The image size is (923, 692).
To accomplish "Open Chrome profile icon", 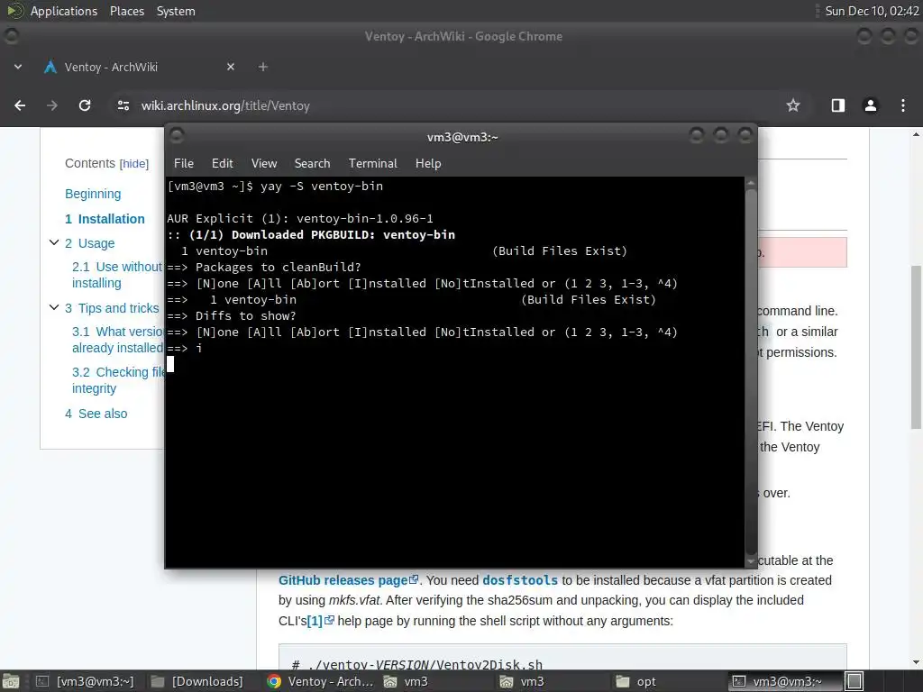I will coord(870,105).
